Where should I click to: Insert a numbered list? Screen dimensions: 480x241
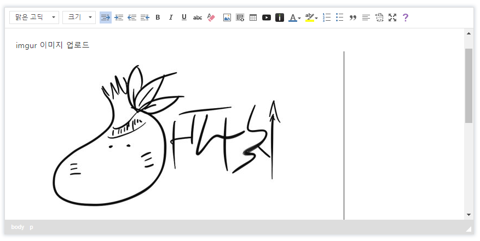tap(327, 17)
